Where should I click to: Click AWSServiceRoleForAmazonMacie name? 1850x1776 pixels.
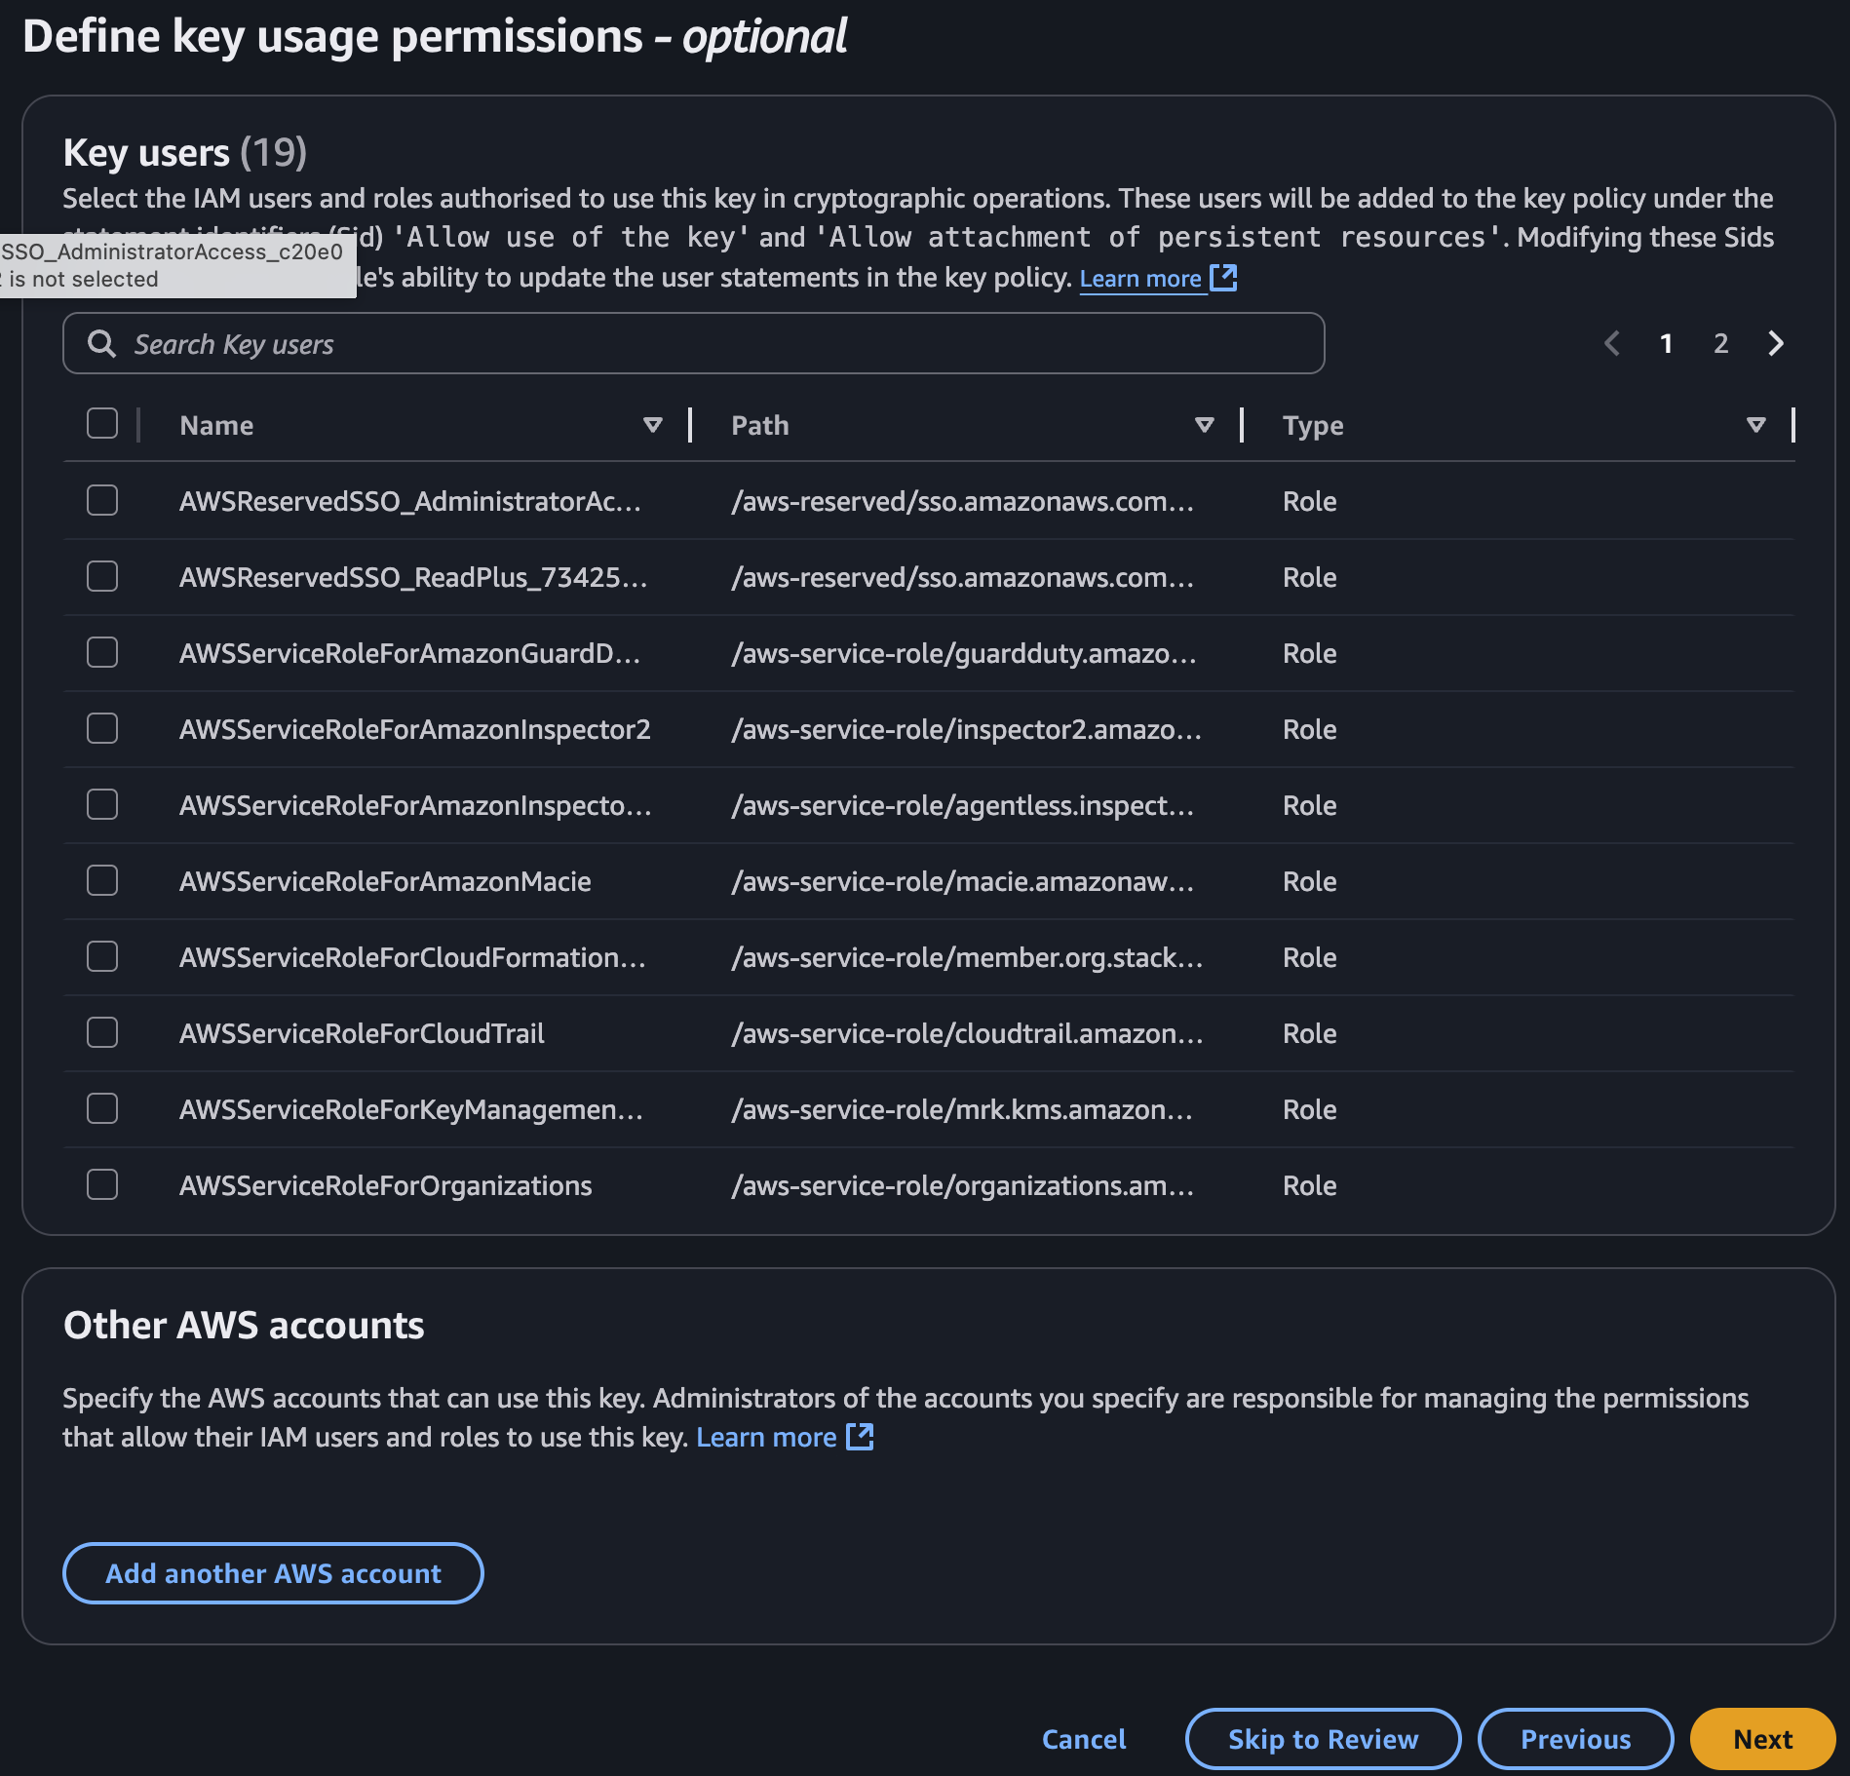385,881
